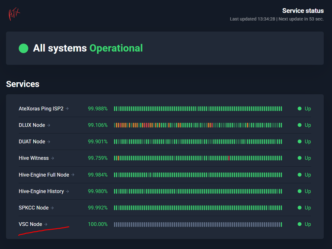This screenshot has height=249, width=332.
Task: Click the DLUX Node uptime history bar
Action: [198, 125]
